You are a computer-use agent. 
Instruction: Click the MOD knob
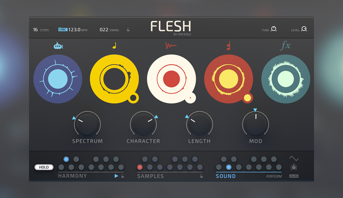tap(256, 124)
